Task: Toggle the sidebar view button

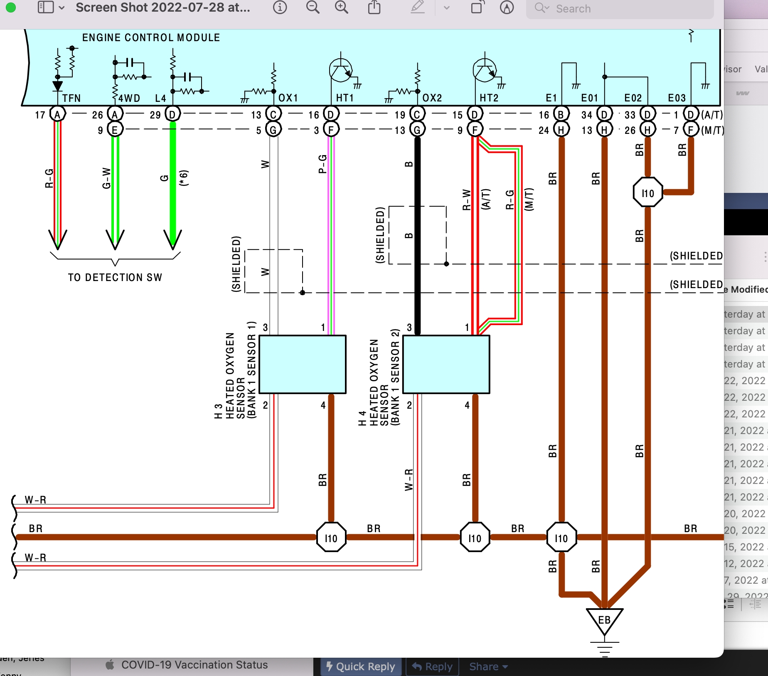Action: 45,7
